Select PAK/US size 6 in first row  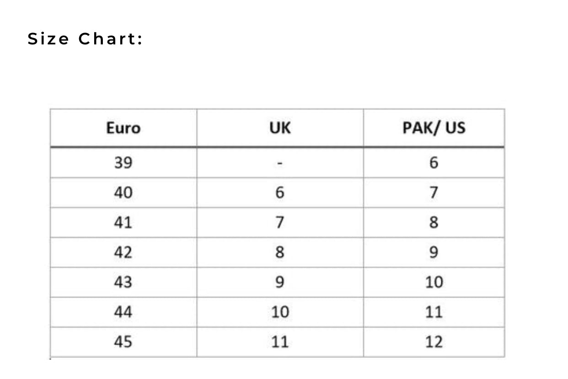[434, 162]
